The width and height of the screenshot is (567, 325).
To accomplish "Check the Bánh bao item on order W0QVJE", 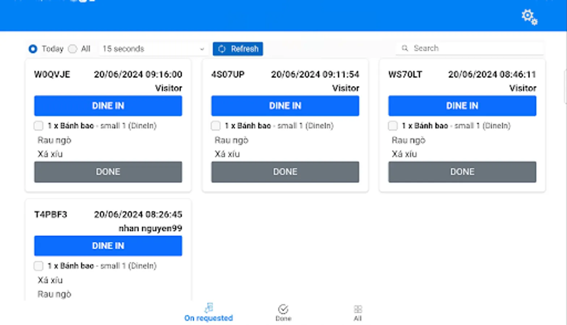I will pyautogui.click(x=38, y=126).
